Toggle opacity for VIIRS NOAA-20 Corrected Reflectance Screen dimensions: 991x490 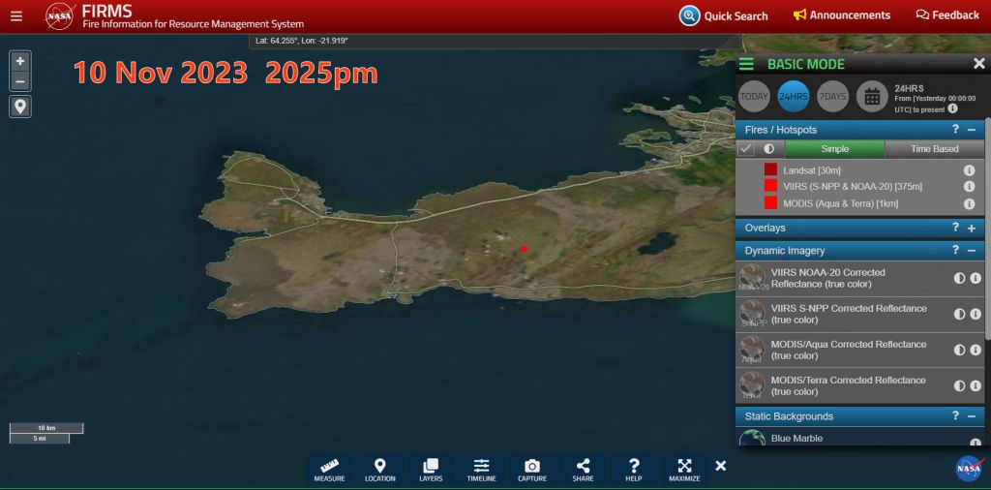(959, 278)
